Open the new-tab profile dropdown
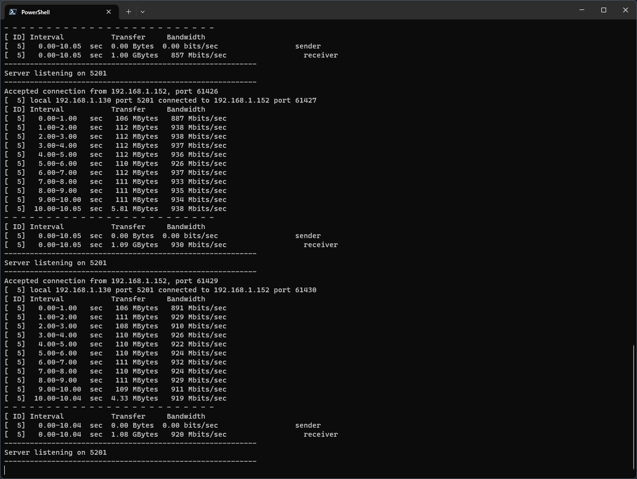The width and height of the screenshot is (637, 479). [142, 12]
